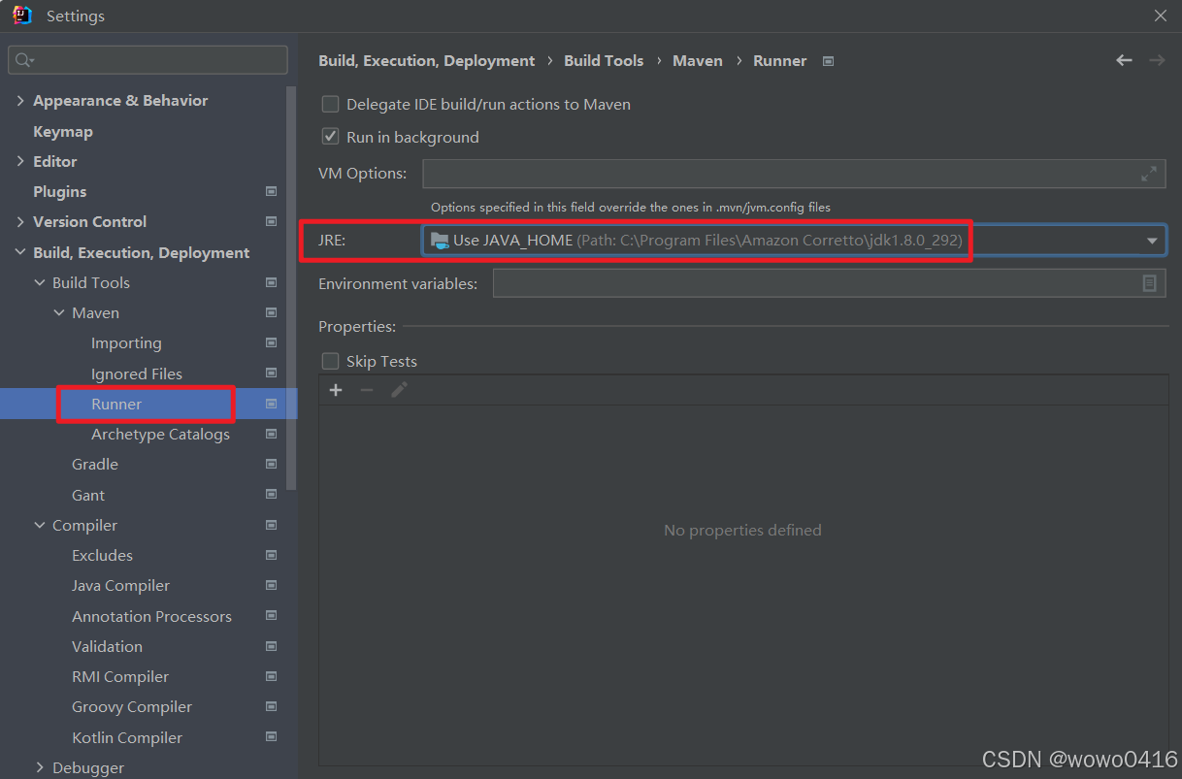1182x779 pixels.
Task: Click Build Tools breadcrumb
Action: [x=604, y=60]
